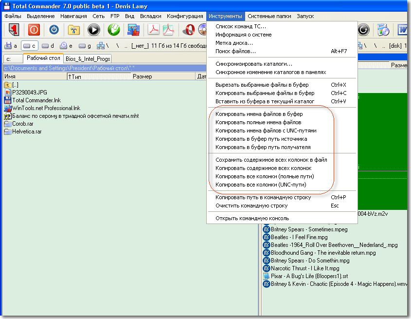Image resolution: width=411 pixels, height=319 pixels.
Task: Open the 'c:' folder tab
Action: point(13,59)
